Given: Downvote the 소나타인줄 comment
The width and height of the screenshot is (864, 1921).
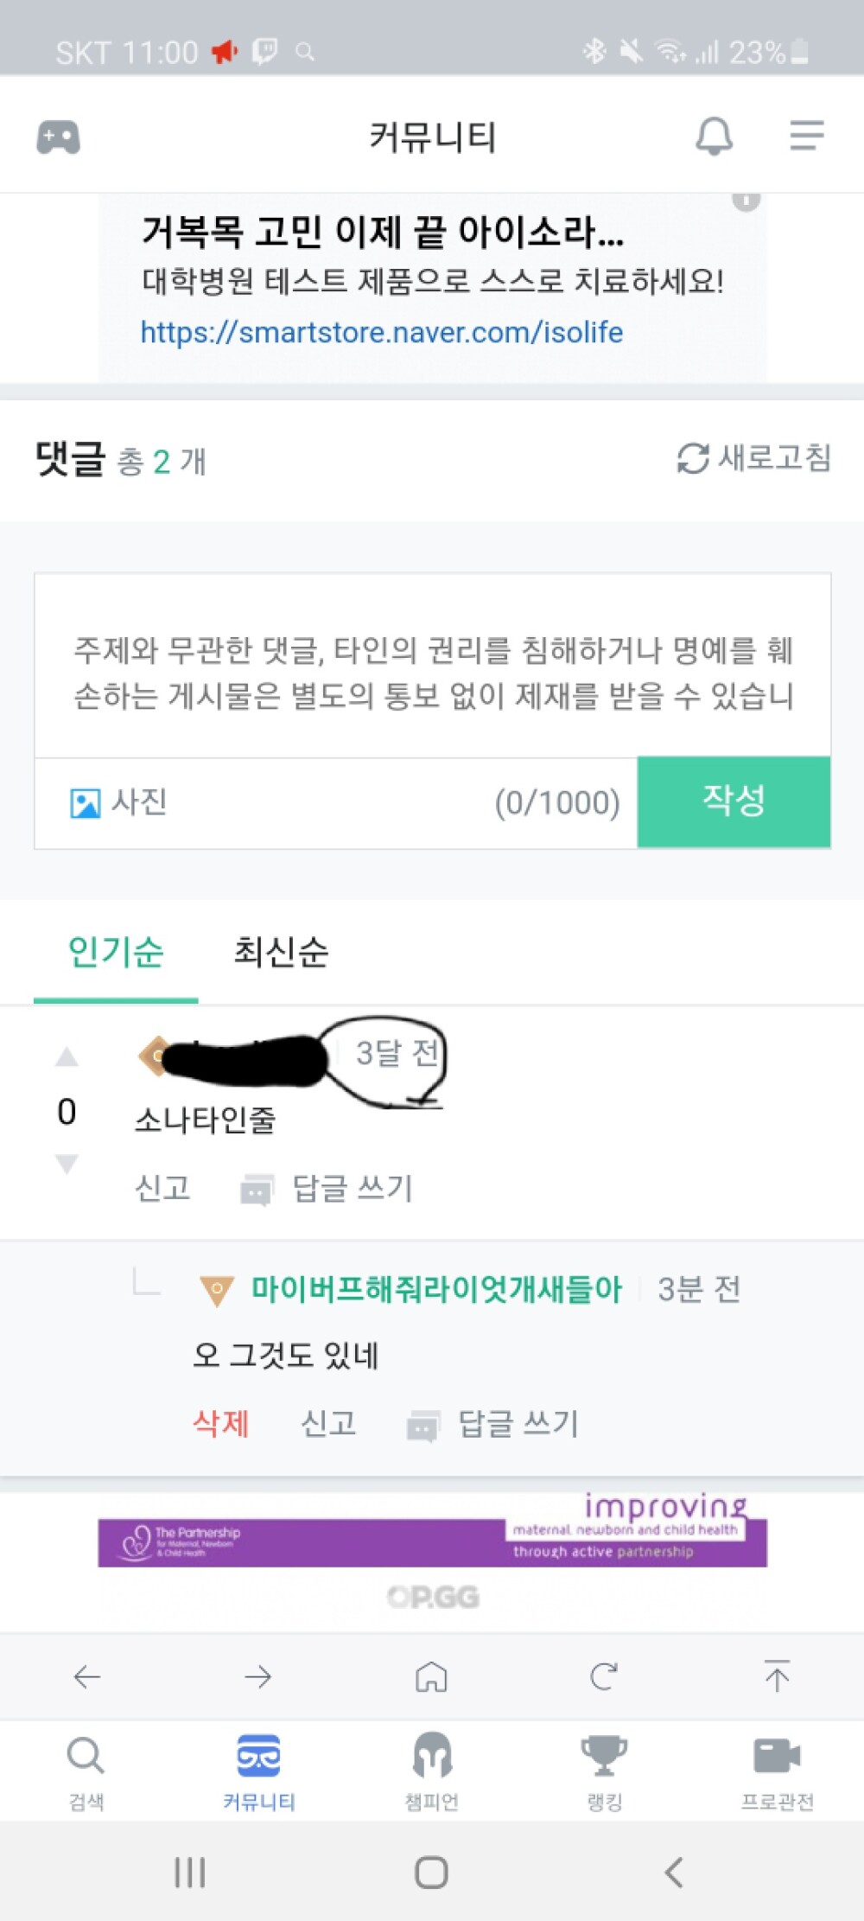Looking at the screenshot, I should coord(67,1163).
